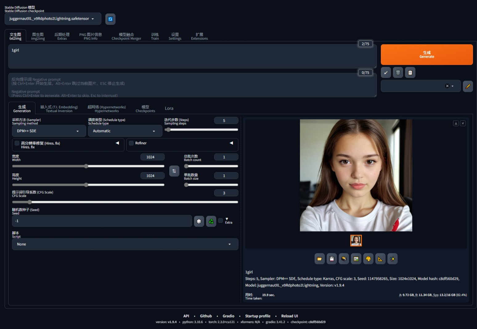Click the Sampling steps number field
Viewport: 477px width, 329px height.
[x=226, y=121]
